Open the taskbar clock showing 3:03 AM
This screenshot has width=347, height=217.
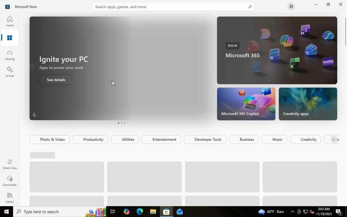click(324, 212)
